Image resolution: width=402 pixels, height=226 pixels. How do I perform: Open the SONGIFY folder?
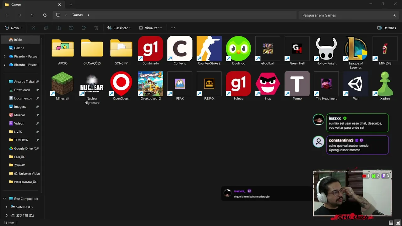point(121,48)
